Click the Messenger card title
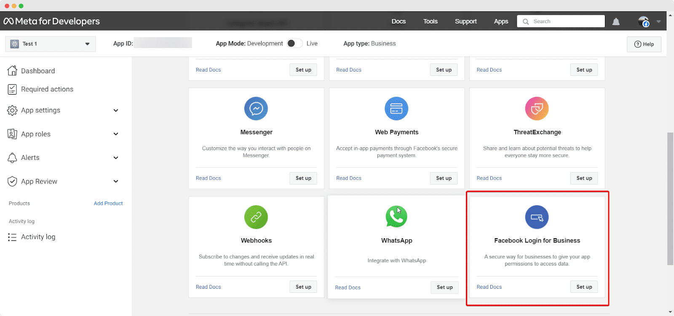This screenshot has height=316, width=674. click(x=256, y=132)
